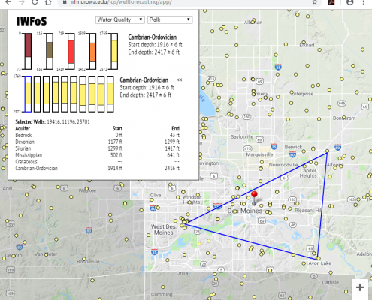Click the Bedrock aquifer row
The height and width of the screenshot is (300, 372).
(x=98, y=135)
